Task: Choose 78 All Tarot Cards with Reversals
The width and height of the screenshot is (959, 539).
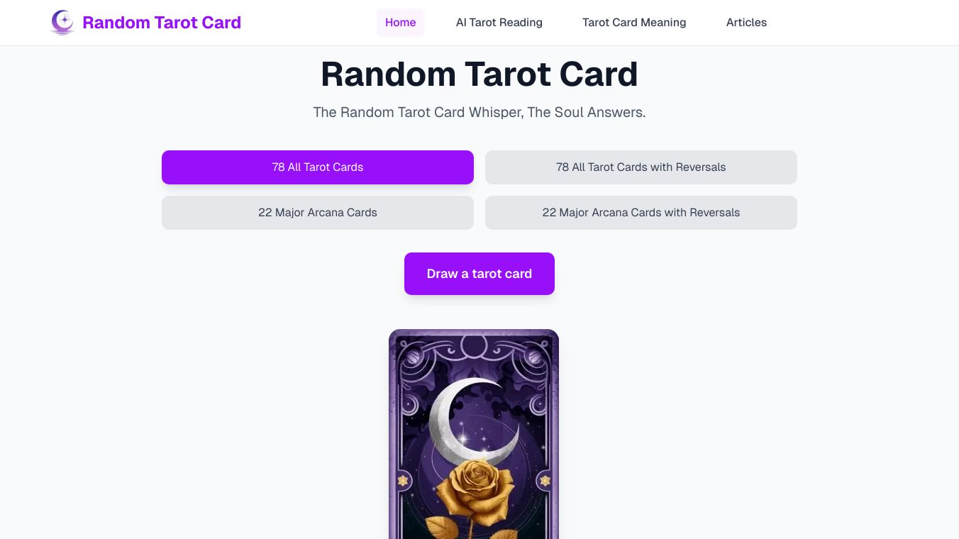Action: [x=641, y=167]
